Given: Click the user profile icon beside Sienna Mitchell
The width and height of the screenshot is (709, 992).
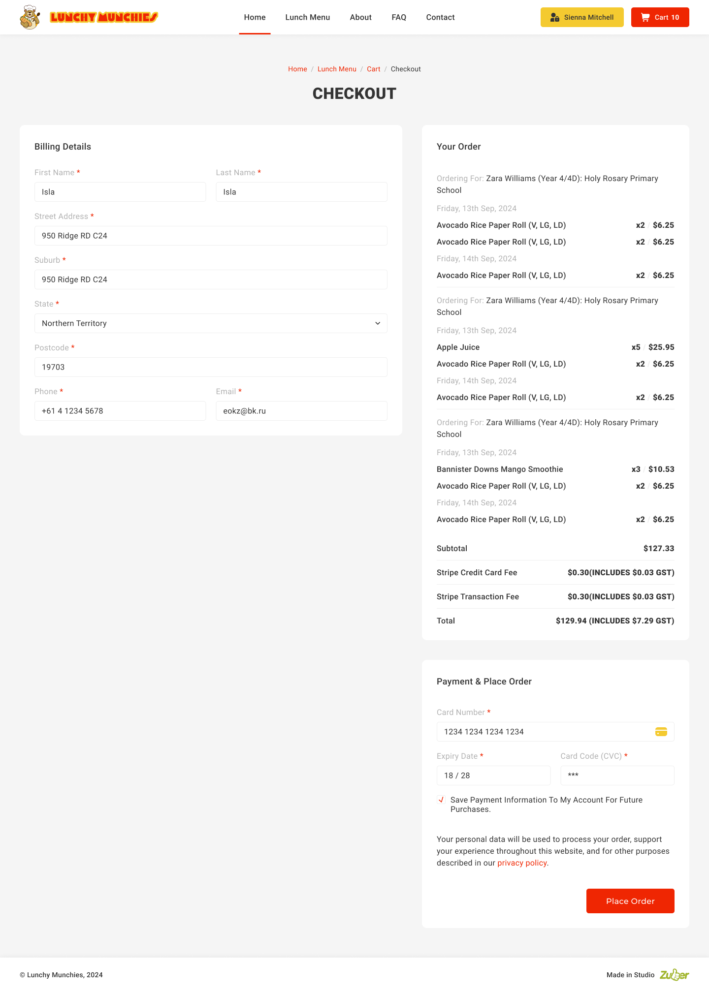Looking at the screenshot, I should tap(554, 17).
